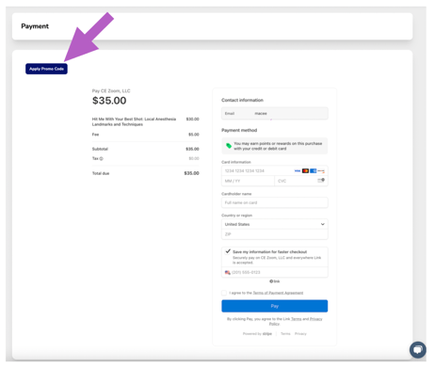Click the Hit Me With Your Best Shot item
Image resolution: width=435 pixels, height=368 pixels.
point(134,121)
